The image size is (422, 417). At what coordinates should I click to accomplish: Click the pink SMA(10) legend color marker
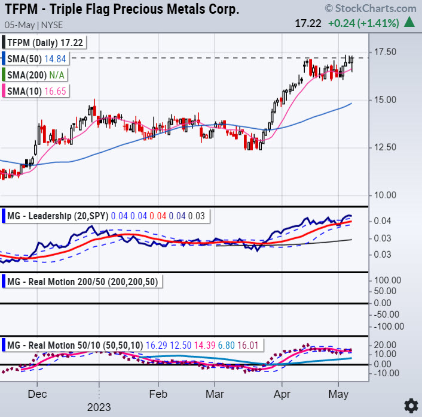pyautogui.click(x=4, y=90)
